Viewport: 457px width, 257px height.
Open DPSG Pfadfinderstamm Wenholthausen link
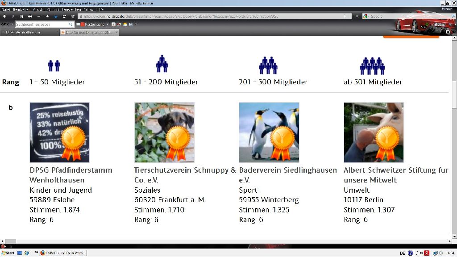(71, 175)
